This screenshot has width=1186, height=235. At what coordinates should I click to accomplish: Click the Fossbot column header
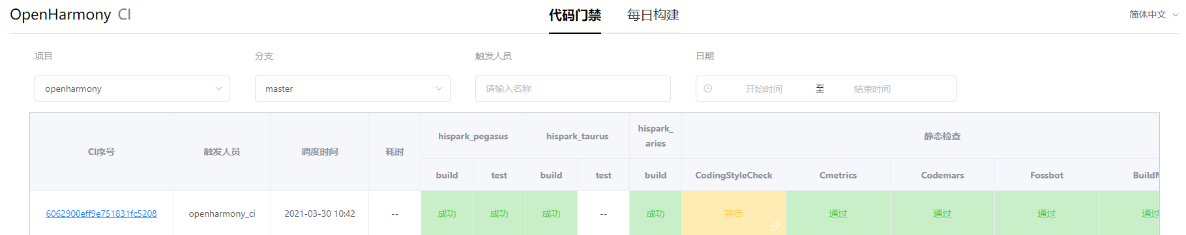(x=1046, y=175)
